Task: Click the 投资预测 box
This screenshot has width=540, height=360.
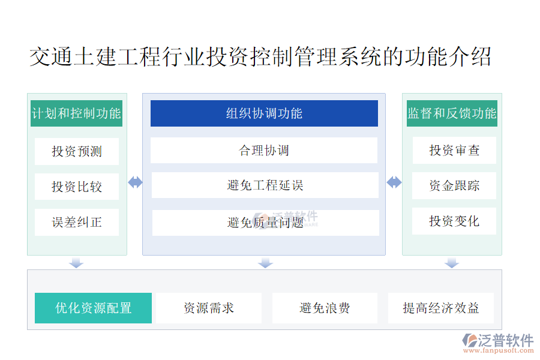Action: click(x=76, y=151)
